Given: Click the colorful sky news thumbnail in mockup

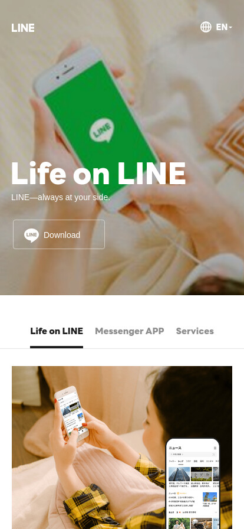Looking at the screenshot, I should (210, 497).
